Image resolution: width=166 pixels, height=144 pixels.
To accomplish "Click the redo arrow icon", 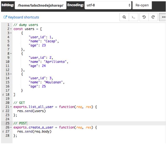I will tap(153, 17).
